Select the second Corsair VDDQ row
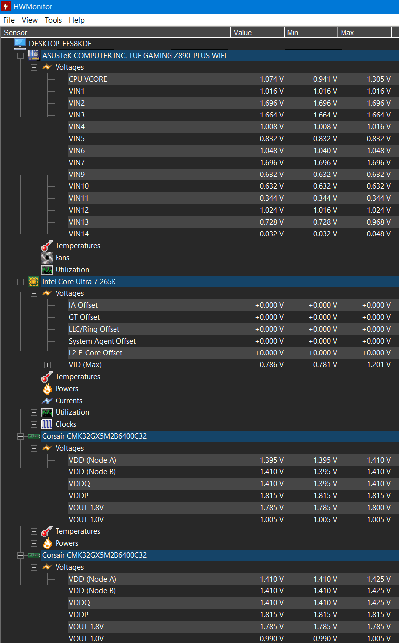 point(233,603)
